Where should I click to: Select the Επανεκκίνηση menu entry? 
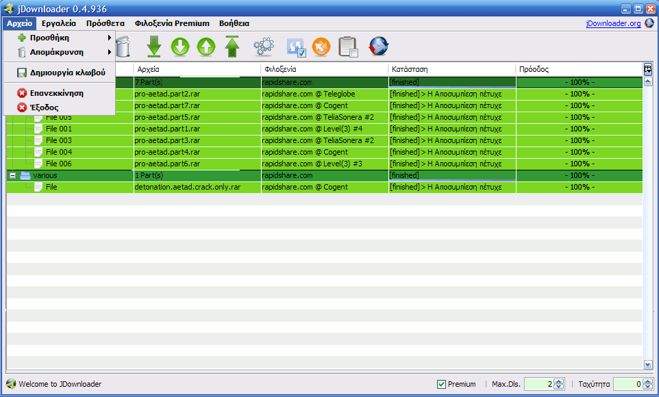pos(60,93)
